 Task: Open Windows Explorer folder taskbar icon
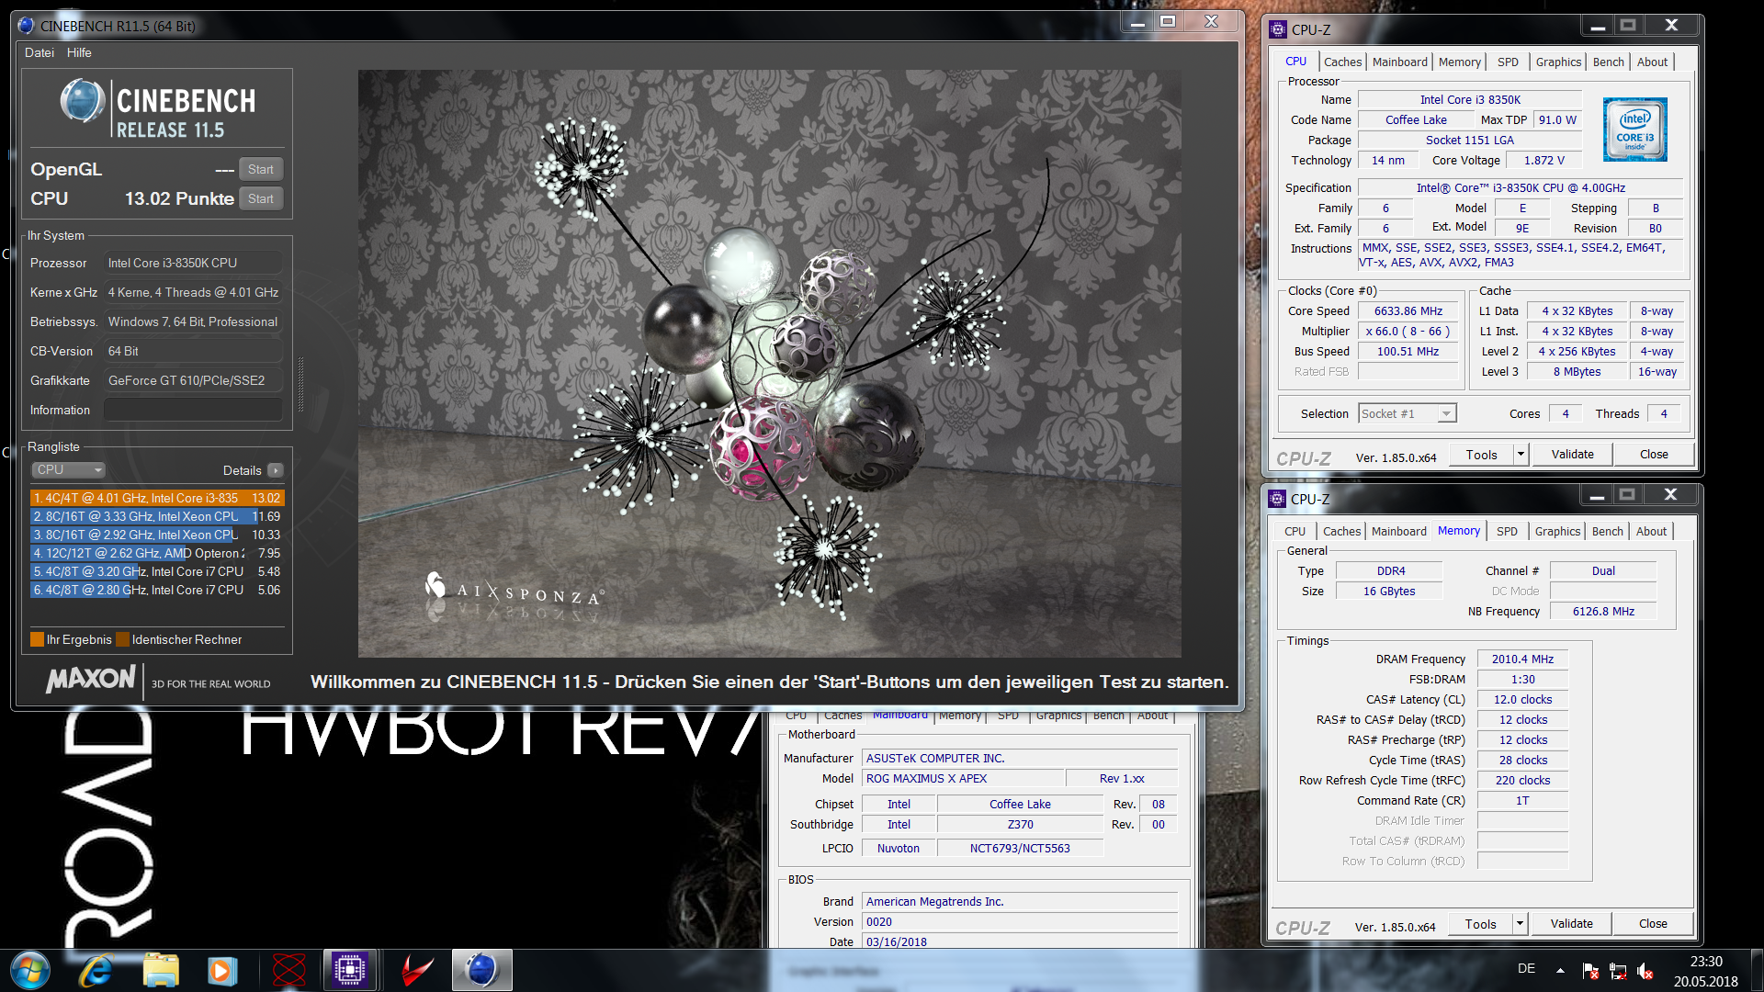[x=161, y=970]
